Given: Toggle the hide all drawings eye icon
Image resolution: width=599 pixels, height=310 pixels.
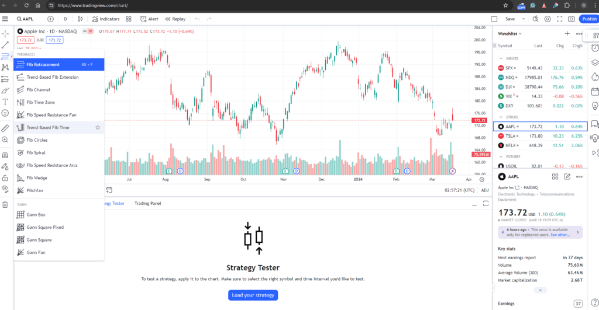Looking at the screenshot, I should [5, 189].
